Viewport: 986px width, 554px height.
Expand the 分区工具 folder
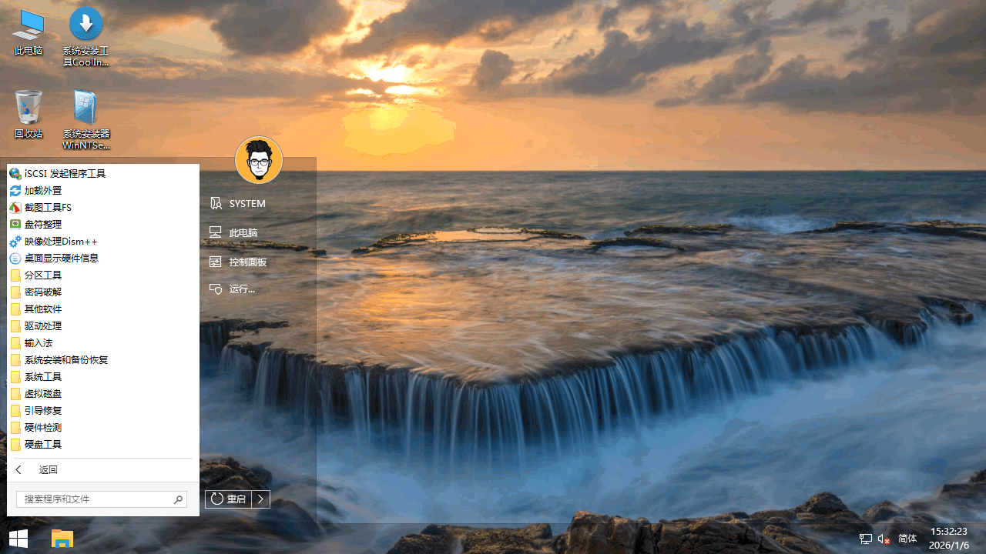tap(43, 275)
